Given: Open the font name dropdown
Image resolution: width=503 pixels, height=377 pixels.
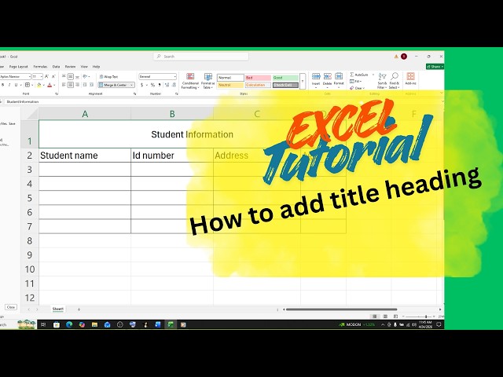Looking at the screenshot, I should 29,77.
